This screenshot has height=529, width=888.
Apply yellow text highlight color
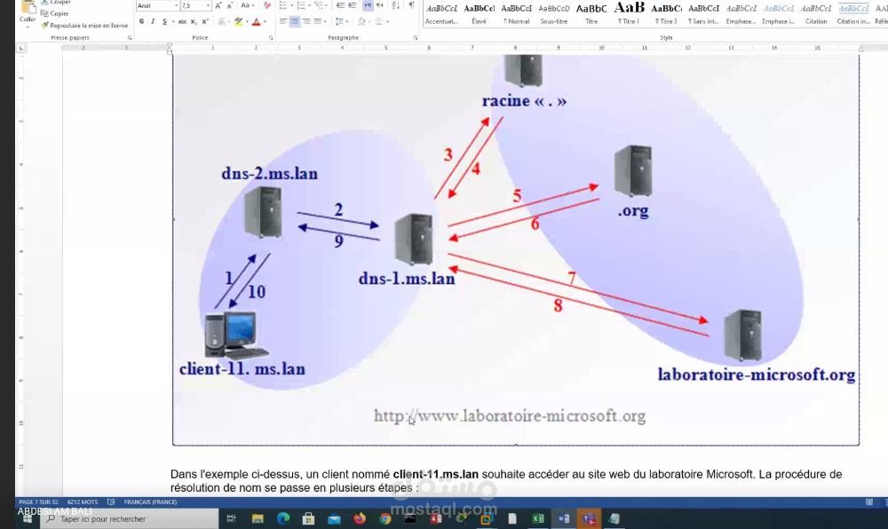coord(238,21)
